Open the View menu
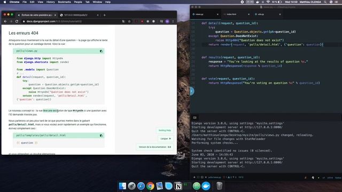342x192 pixels. point(41,2)
